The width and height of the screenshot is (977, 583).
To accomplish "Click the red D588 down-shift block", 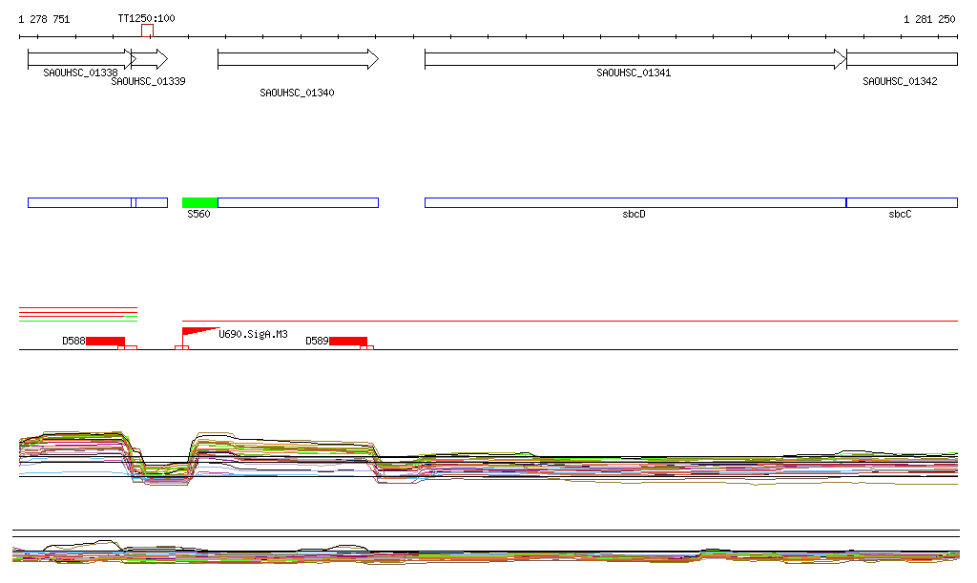I will (x=105, y=342).
